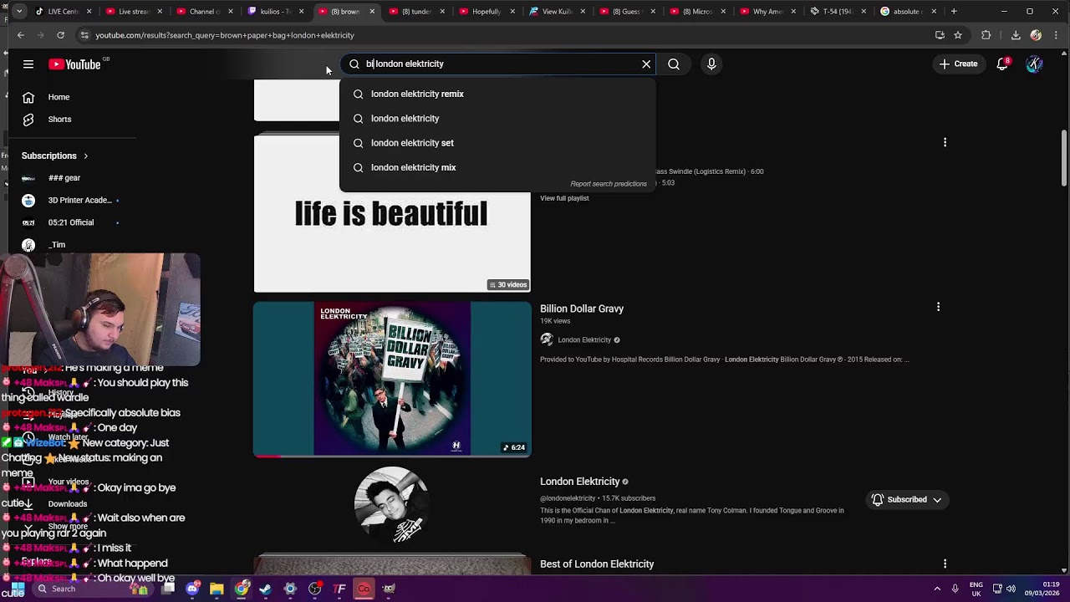The width and height of the screenshot is (1070, 602).
Task: Open more options for Best of London Elektricity
Action: point(945,564)
